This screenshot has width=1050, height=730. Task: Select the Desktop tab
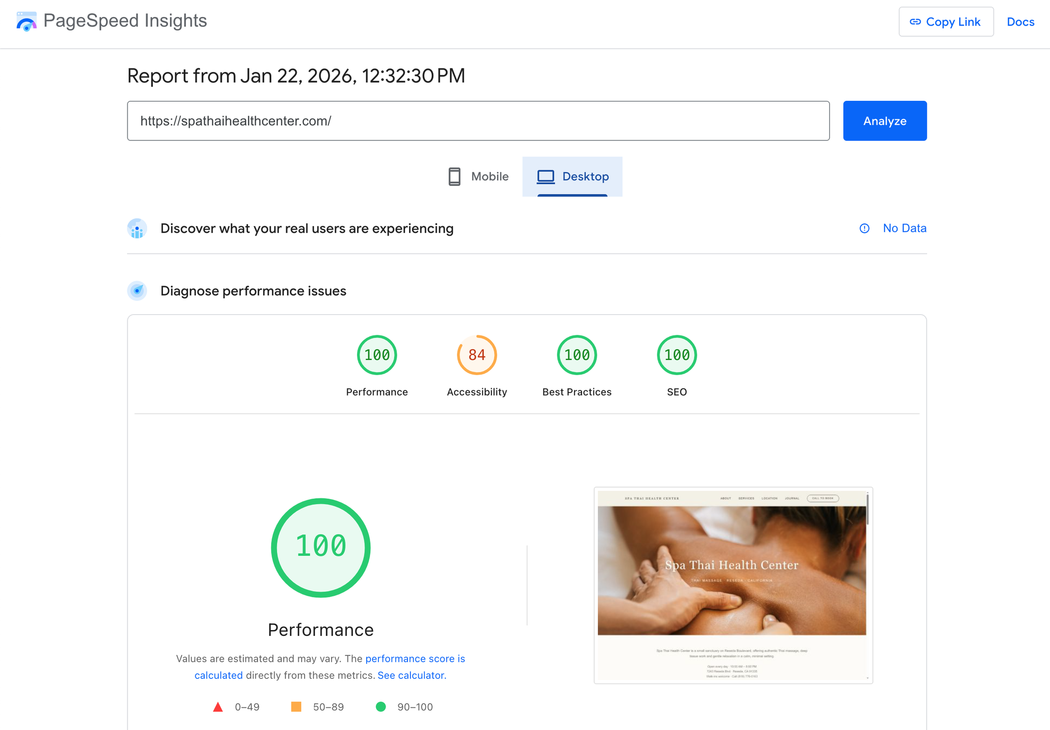coord(572,176)
